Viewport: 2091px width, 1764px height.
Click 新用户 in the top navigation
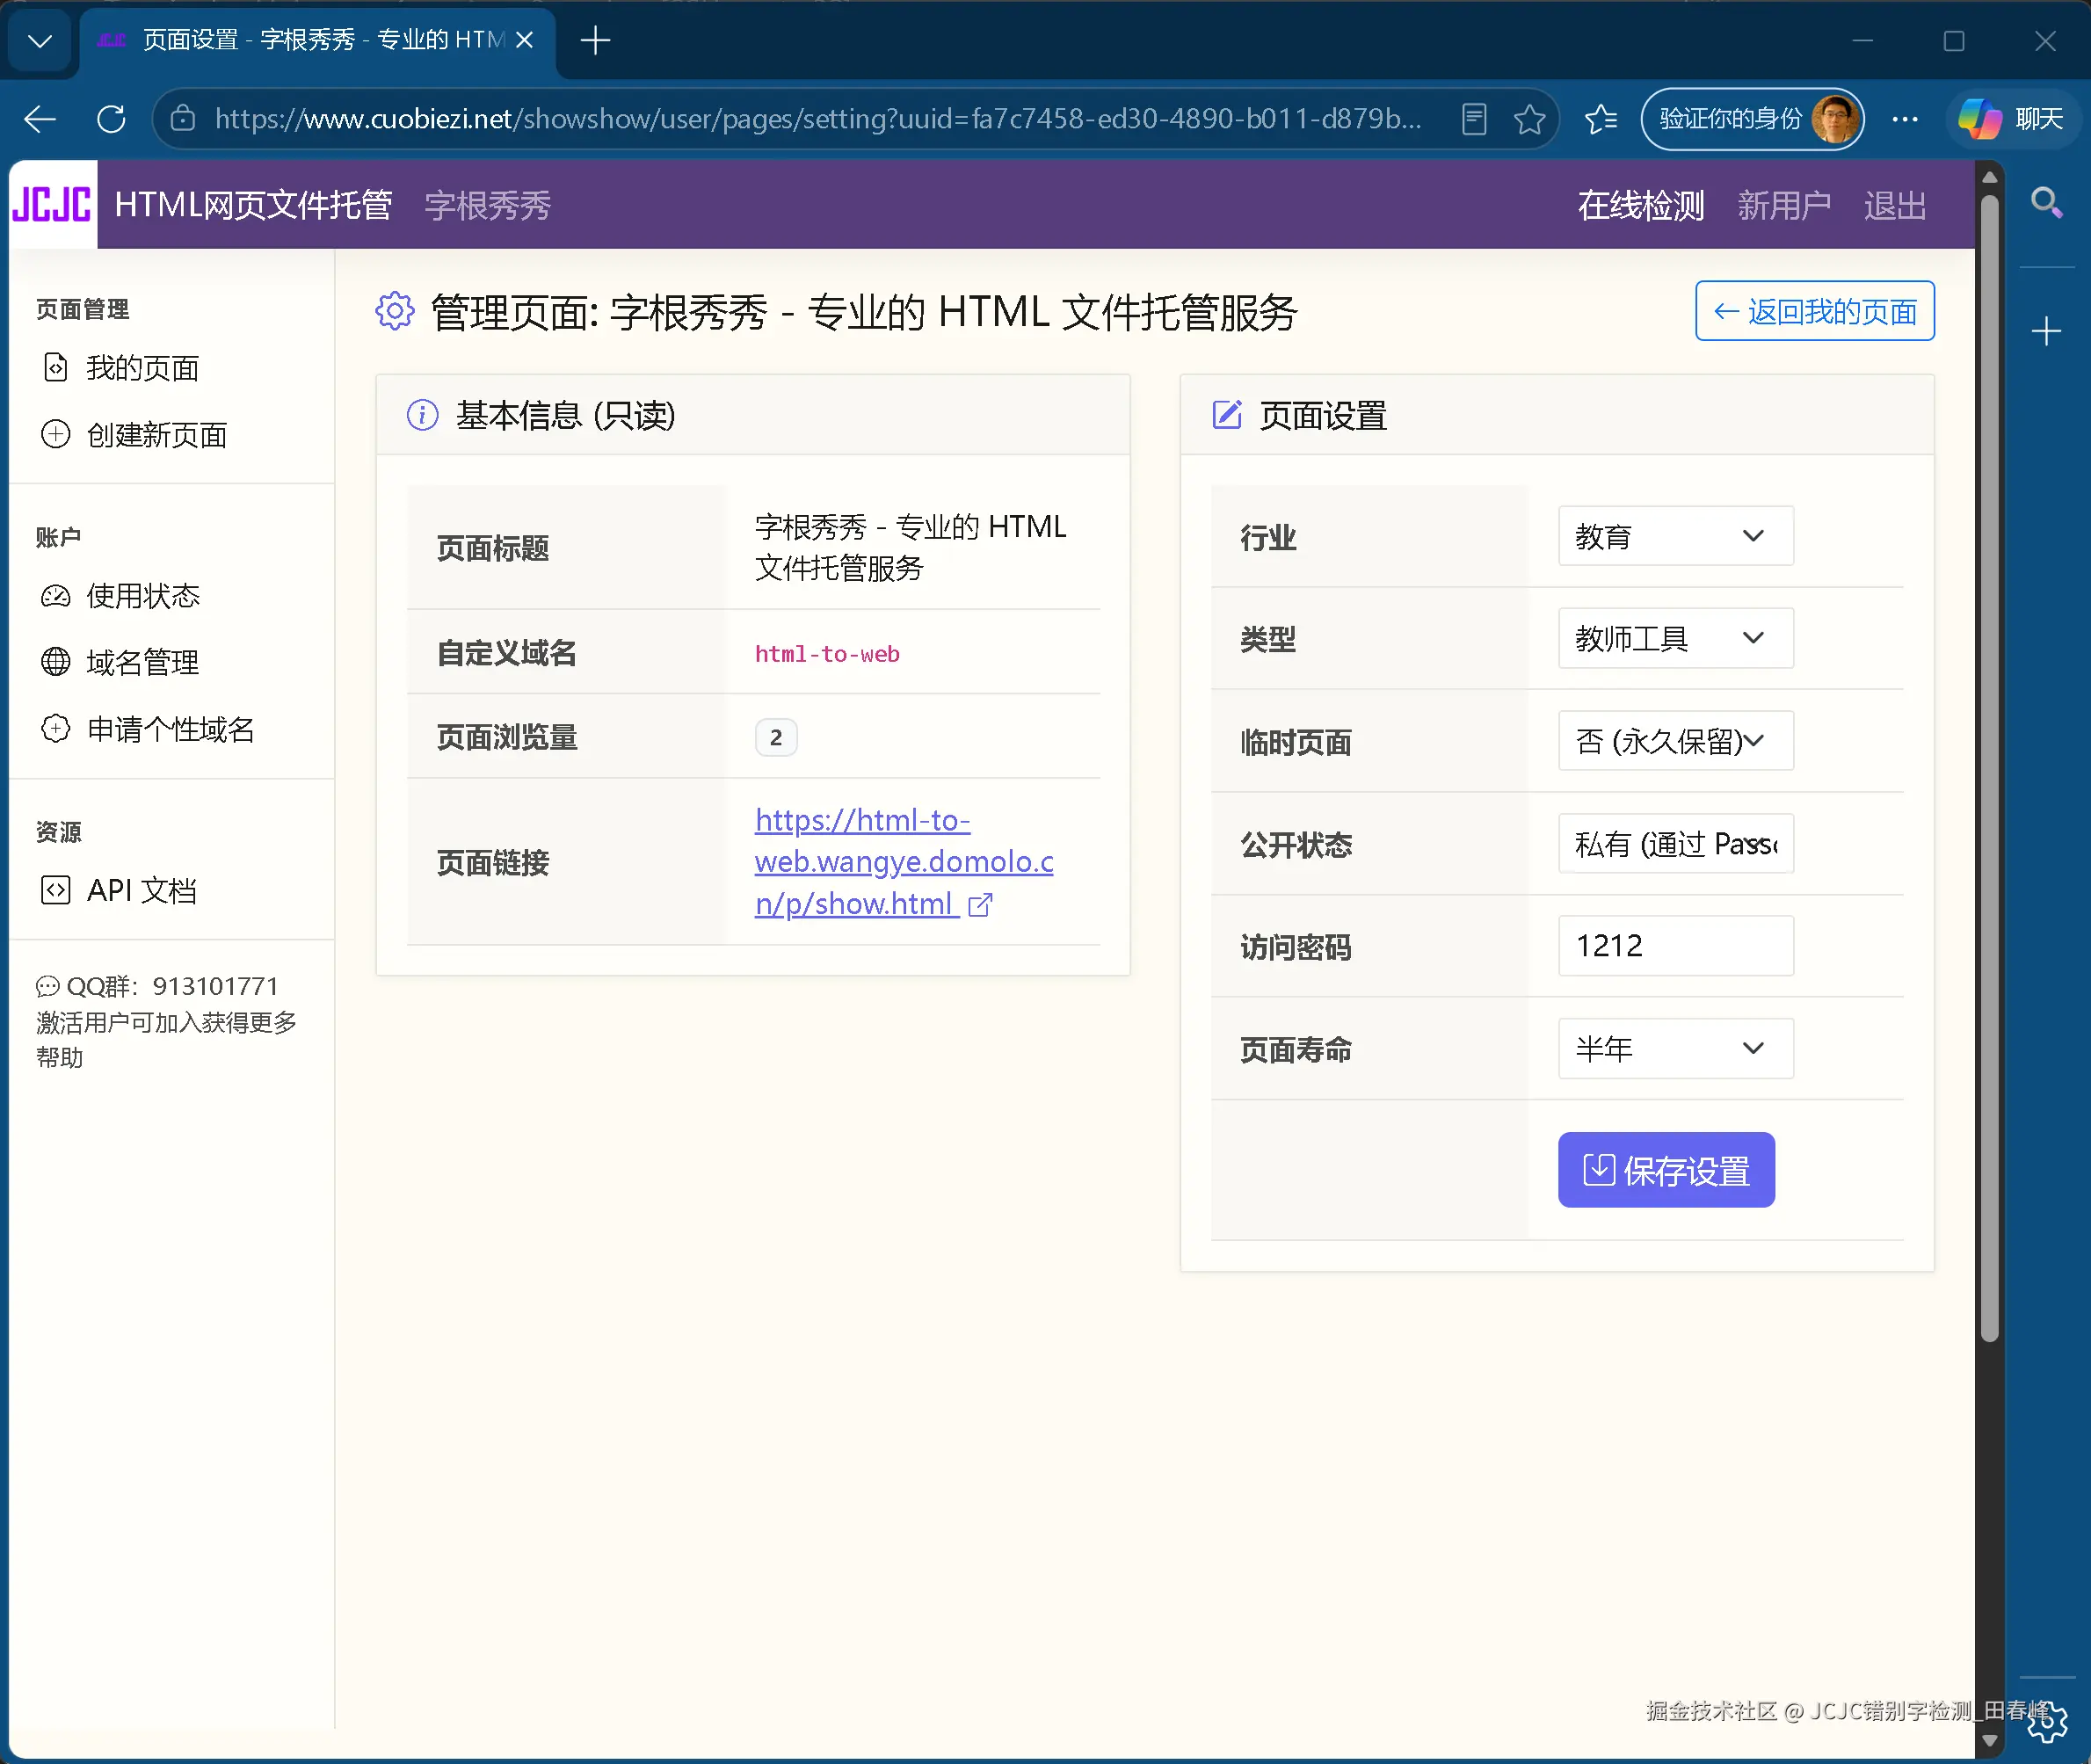pos(1784,205)
